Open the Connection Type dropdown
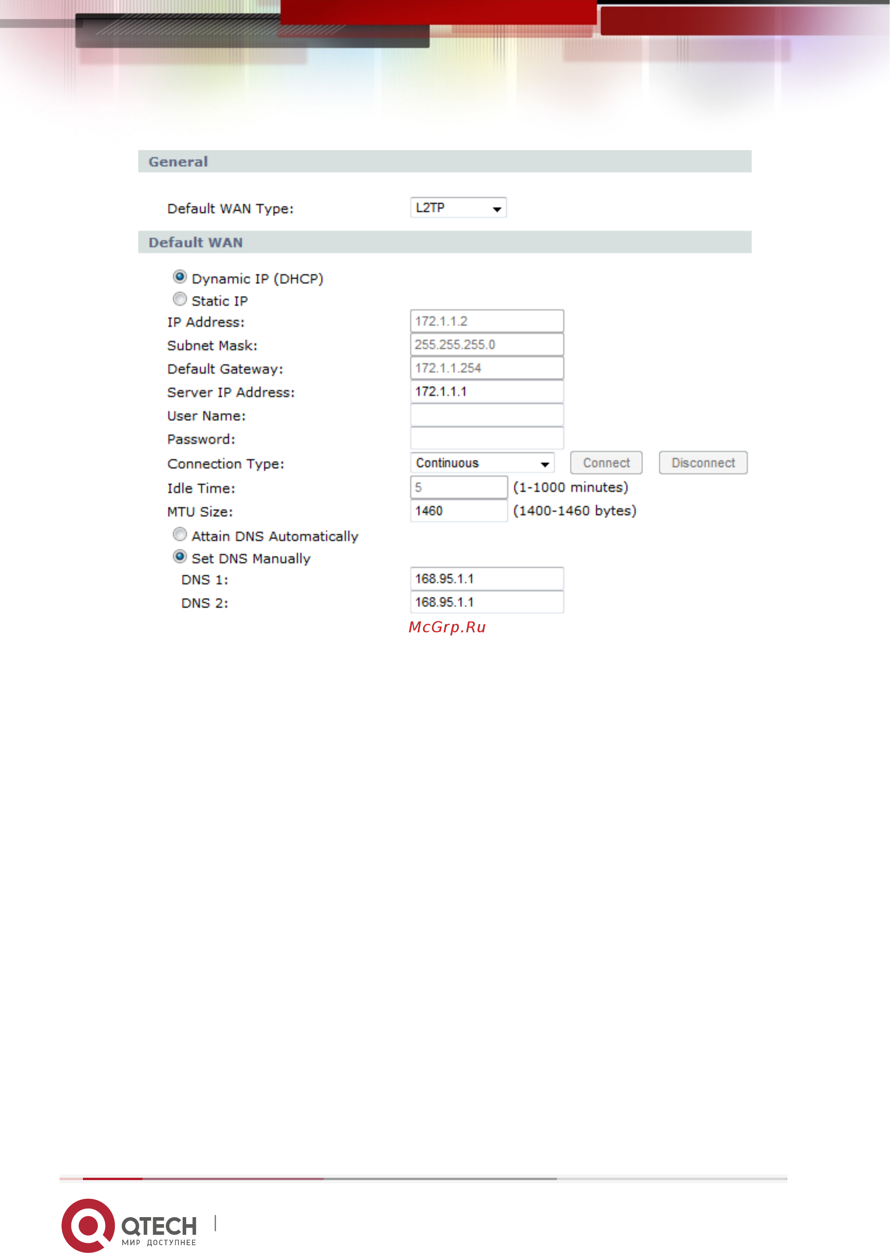 point(482,463)
